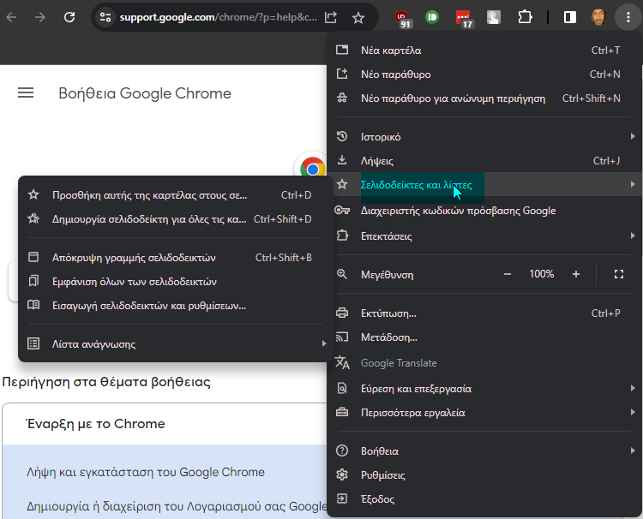The height and width of the screenshot is (519, 643).
Task: Click Βοήθεια Google Chrome page title
Action: point(145,93)
